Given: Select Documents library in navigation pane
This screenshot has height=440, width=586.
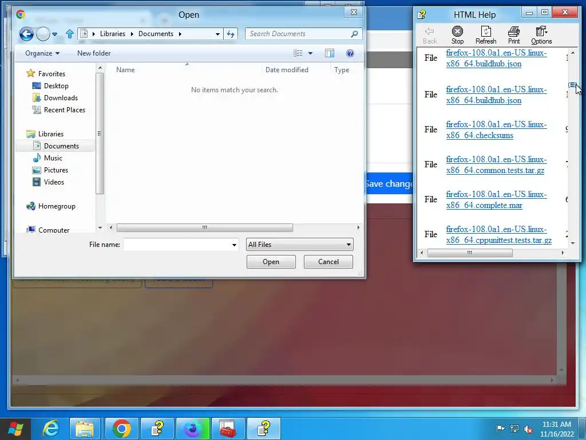Looking at the screenshot, I should pyautogui.click(x=56, y=146).
